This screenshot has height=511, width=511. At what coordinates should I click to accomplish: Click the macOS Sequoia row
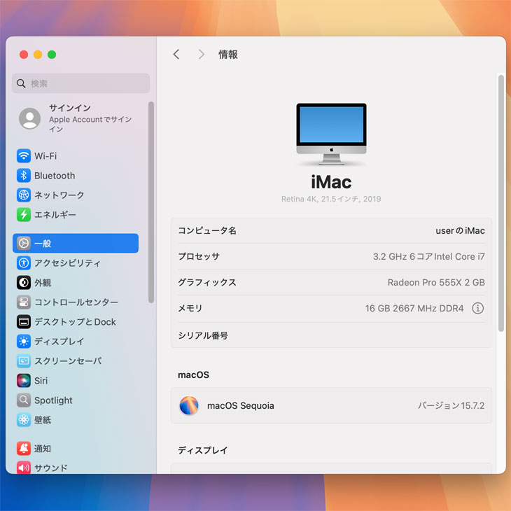tap(331, 406)
